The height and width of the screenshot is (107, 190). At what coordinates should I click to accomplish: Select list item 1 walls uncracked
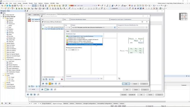[x=53, y=27]
